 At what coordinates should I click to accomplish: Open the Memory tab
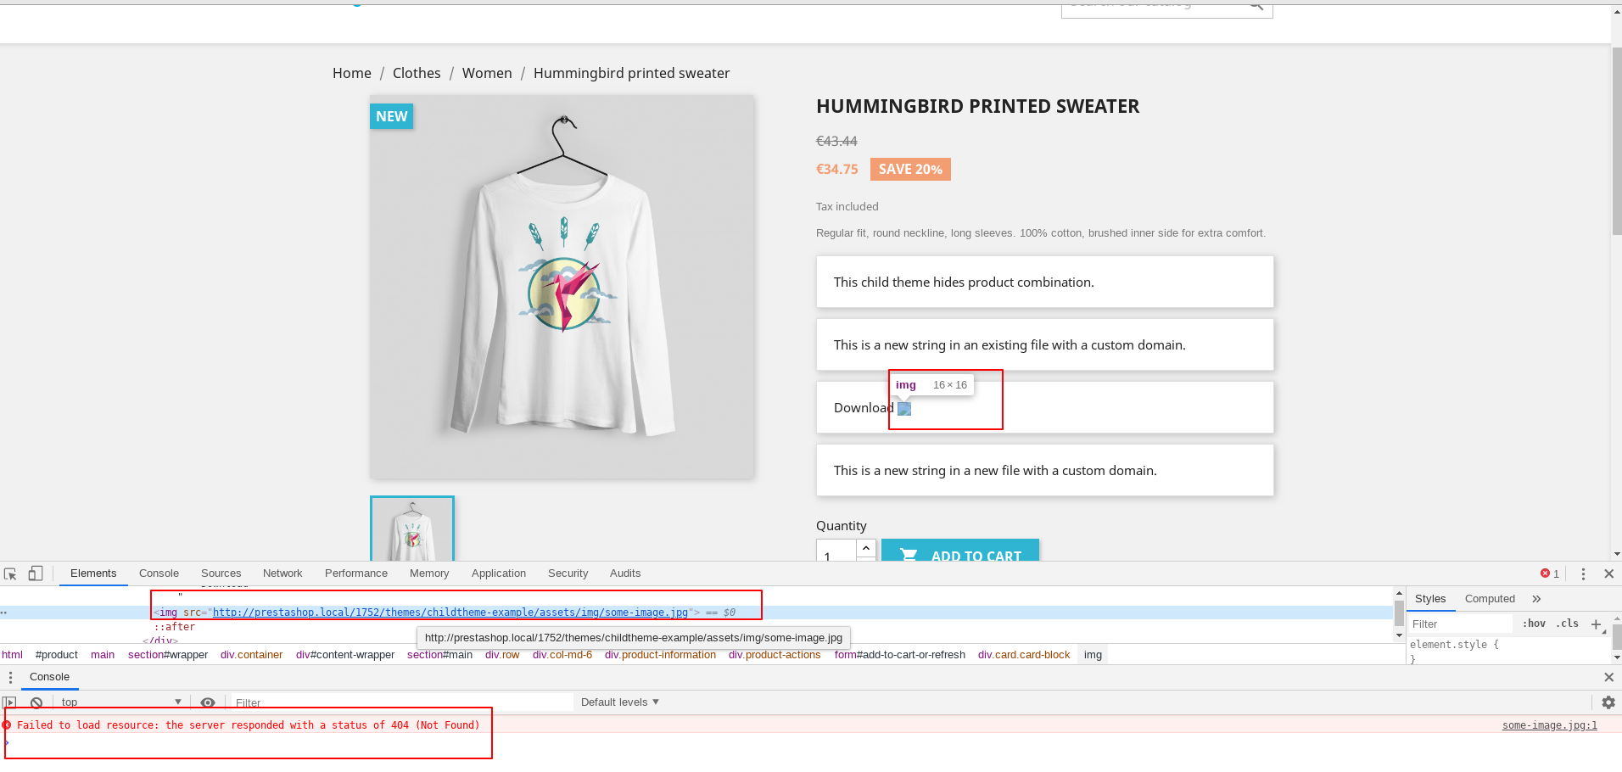point(429,573)
